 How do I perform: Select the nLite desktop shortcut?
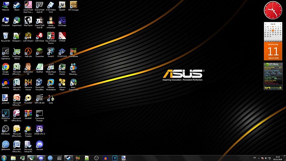tap(51, 99)
